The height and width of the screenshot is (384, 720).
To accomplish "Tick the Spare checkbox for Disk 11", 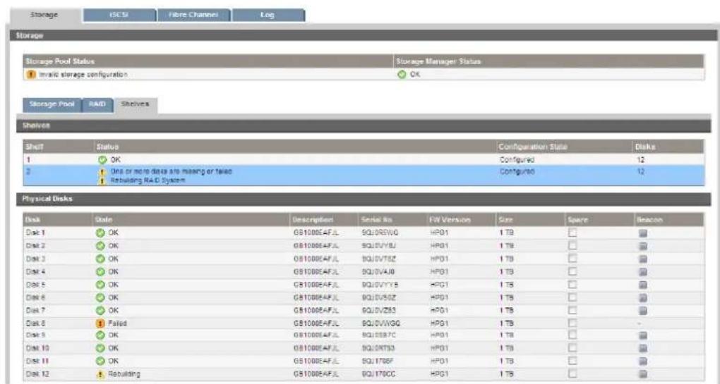I will coord(572,361).
